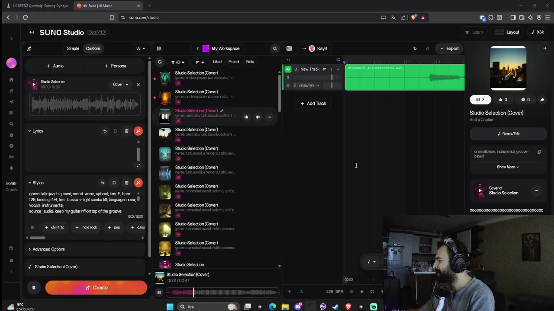This screenshot has width=554, height=311.
Task: Open Layout settings in top bar
Action: point(507,32)
